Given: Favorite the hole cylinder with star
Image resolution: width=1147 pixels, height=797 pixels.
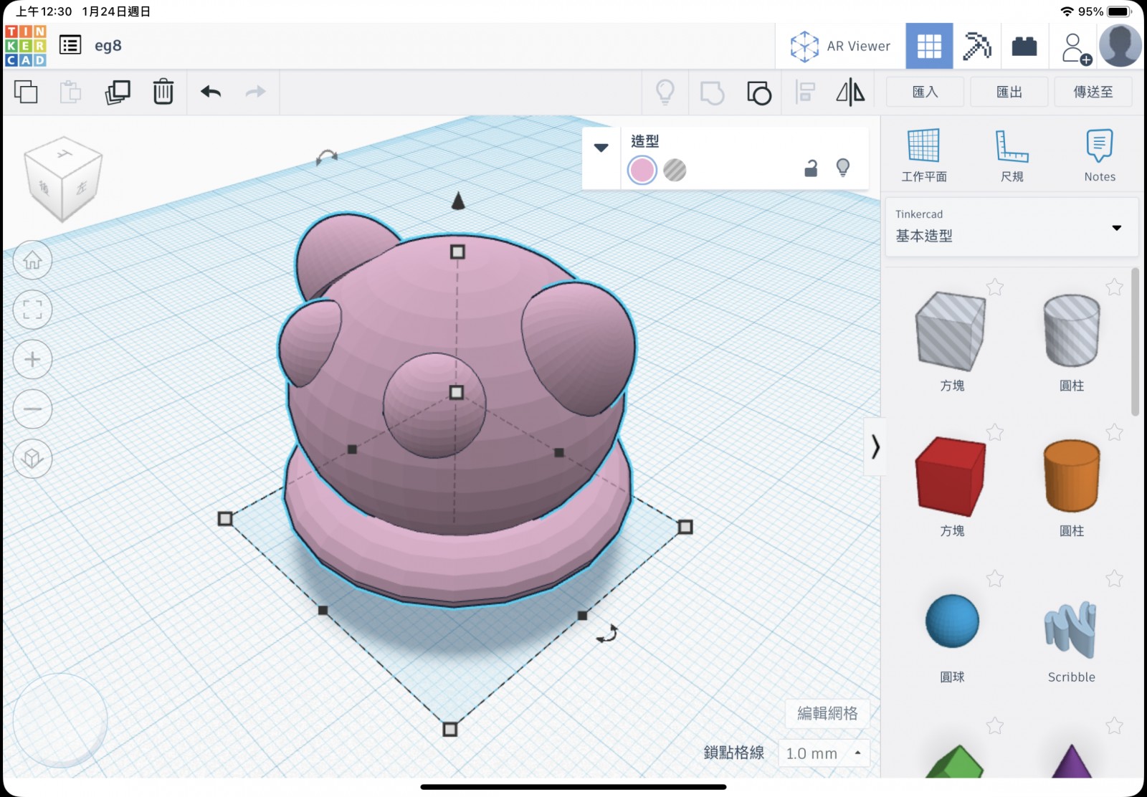Looking at the screenshot, I should coord(1114,287).
